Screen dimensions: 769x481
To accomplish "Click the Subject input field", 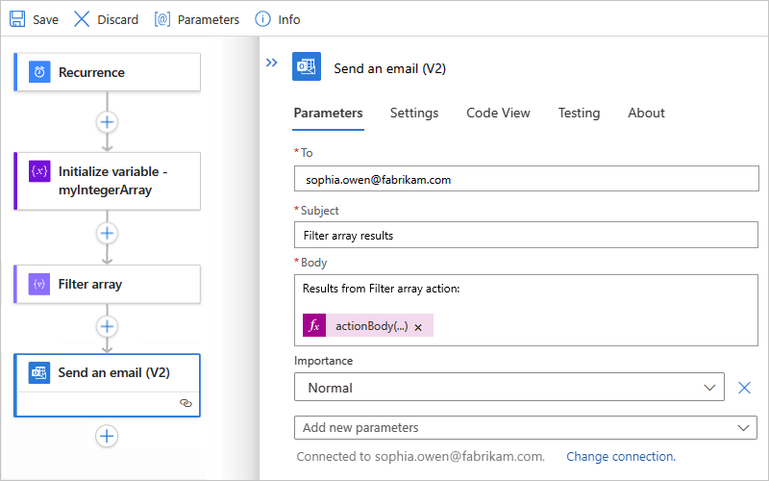I will [525, 235].
